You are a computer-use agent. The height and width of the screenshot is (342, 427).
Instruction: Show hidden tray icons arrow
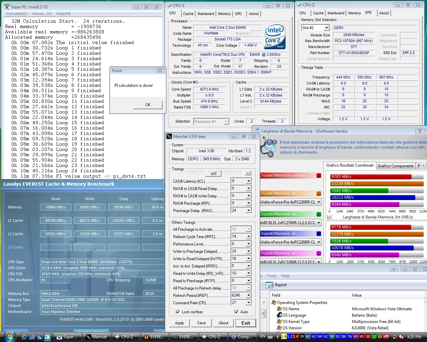pos(278,337)
